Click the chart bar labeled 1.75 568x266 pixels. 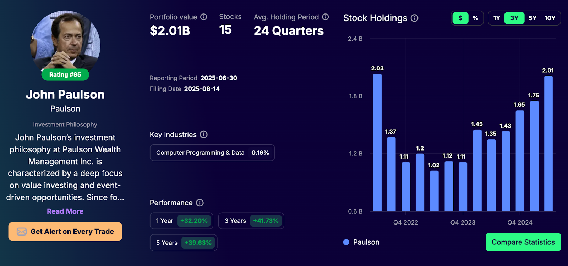tap(534, 156)
